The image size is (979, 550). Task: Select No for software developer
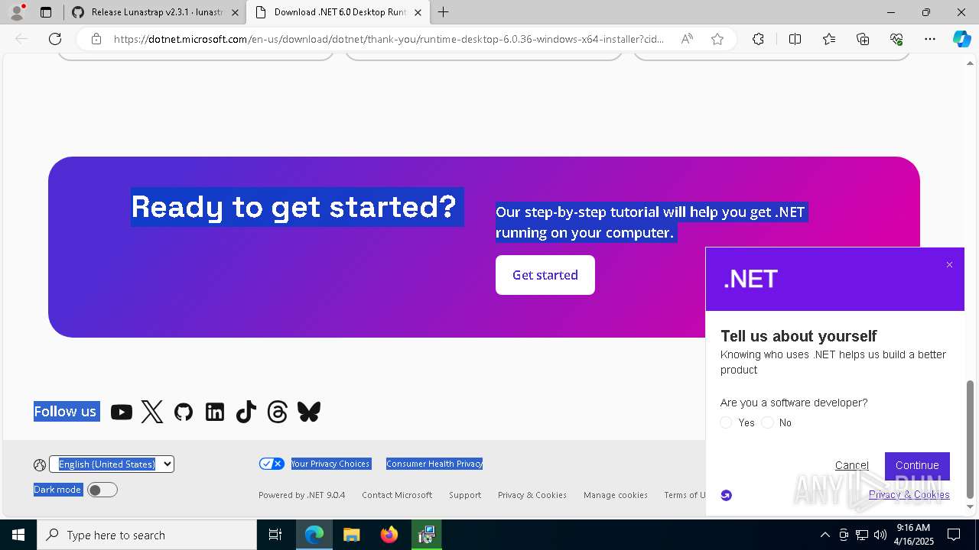768,422
